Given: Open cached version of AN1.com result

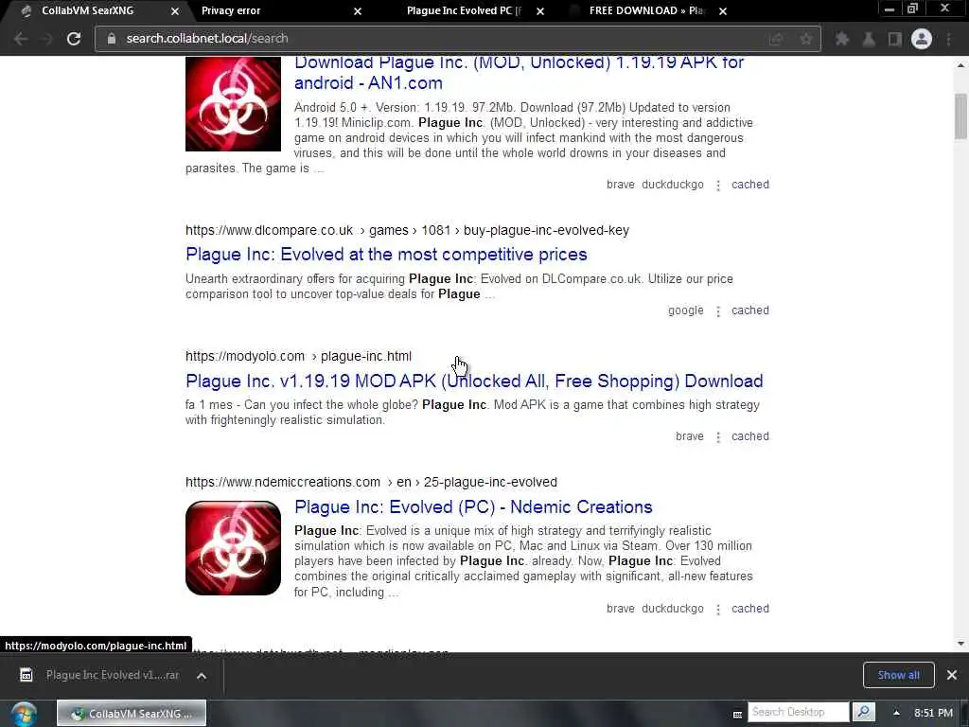Looking at the screenshot, I should 750,185.
